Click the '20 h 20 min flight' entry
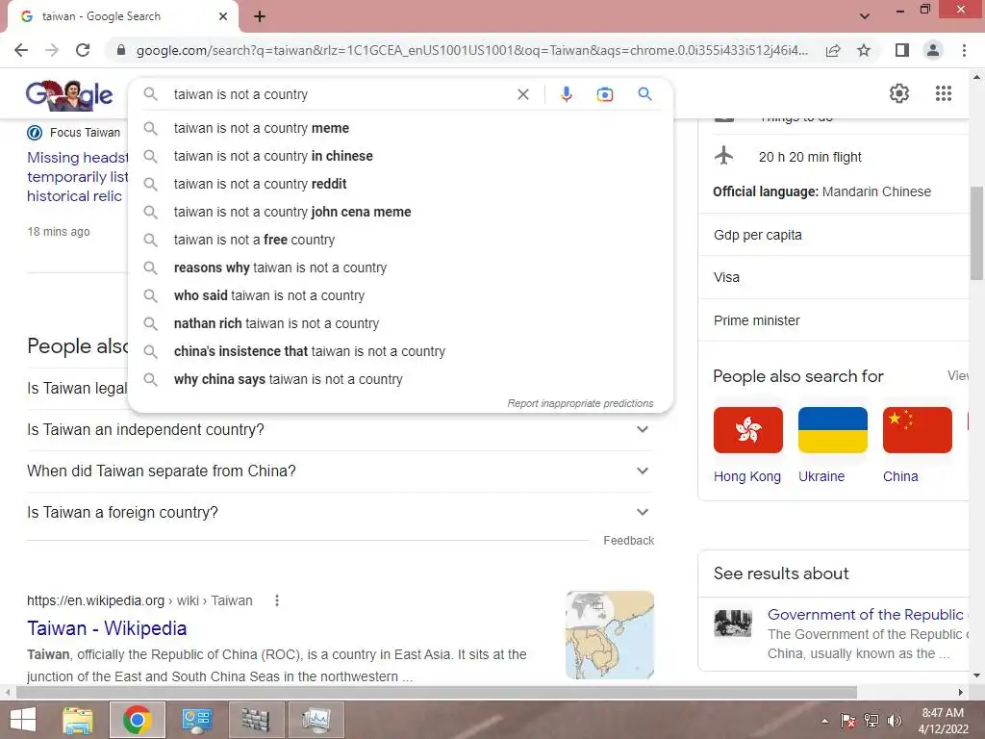This screenshot has width=985, height=739. point(810,157)
